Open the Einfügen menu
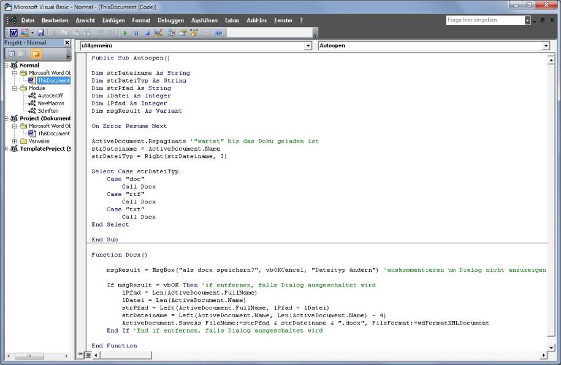 click(x=115, y=20)
